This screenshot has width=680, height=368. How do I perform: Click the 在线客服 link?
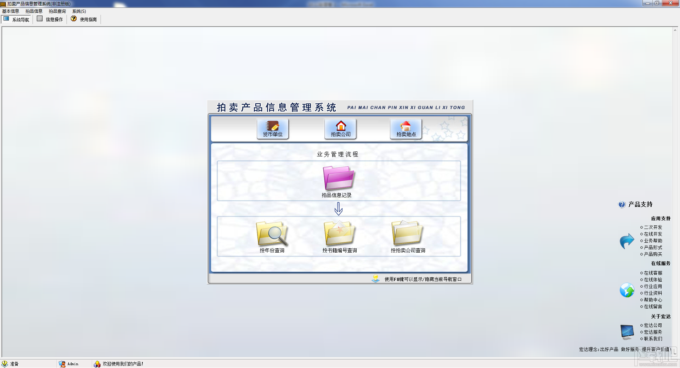653,273
